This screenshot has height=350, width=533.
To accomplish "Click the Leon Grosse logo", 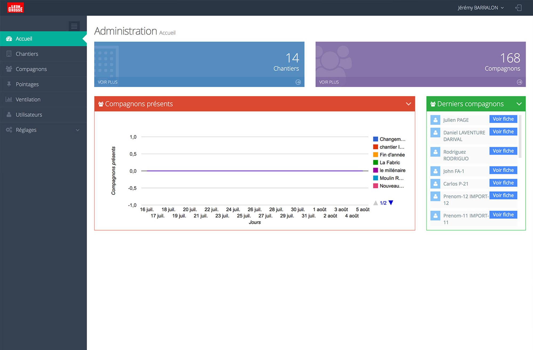I will [x=15, y=7].
